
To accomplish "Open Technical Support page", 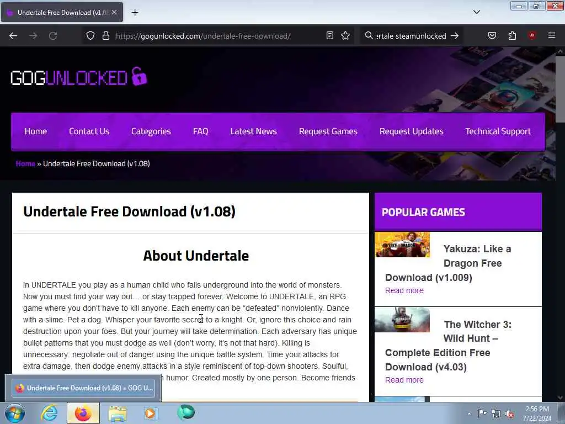I will pos(498,131).
